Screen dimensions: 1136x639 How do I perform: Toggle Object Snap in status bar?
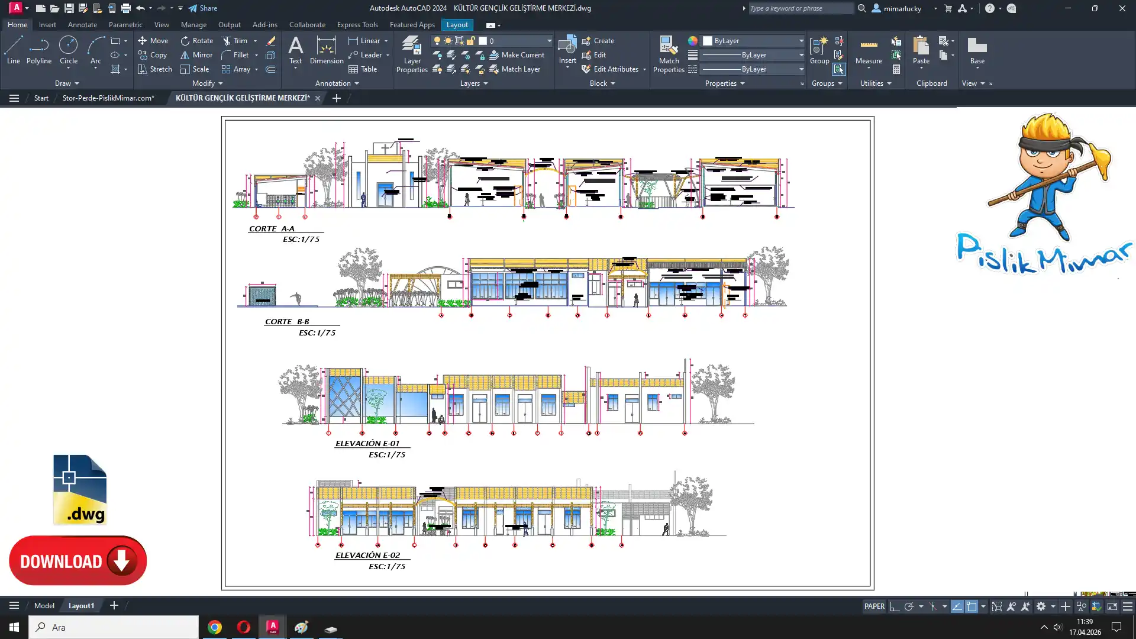tap(972, 606)
